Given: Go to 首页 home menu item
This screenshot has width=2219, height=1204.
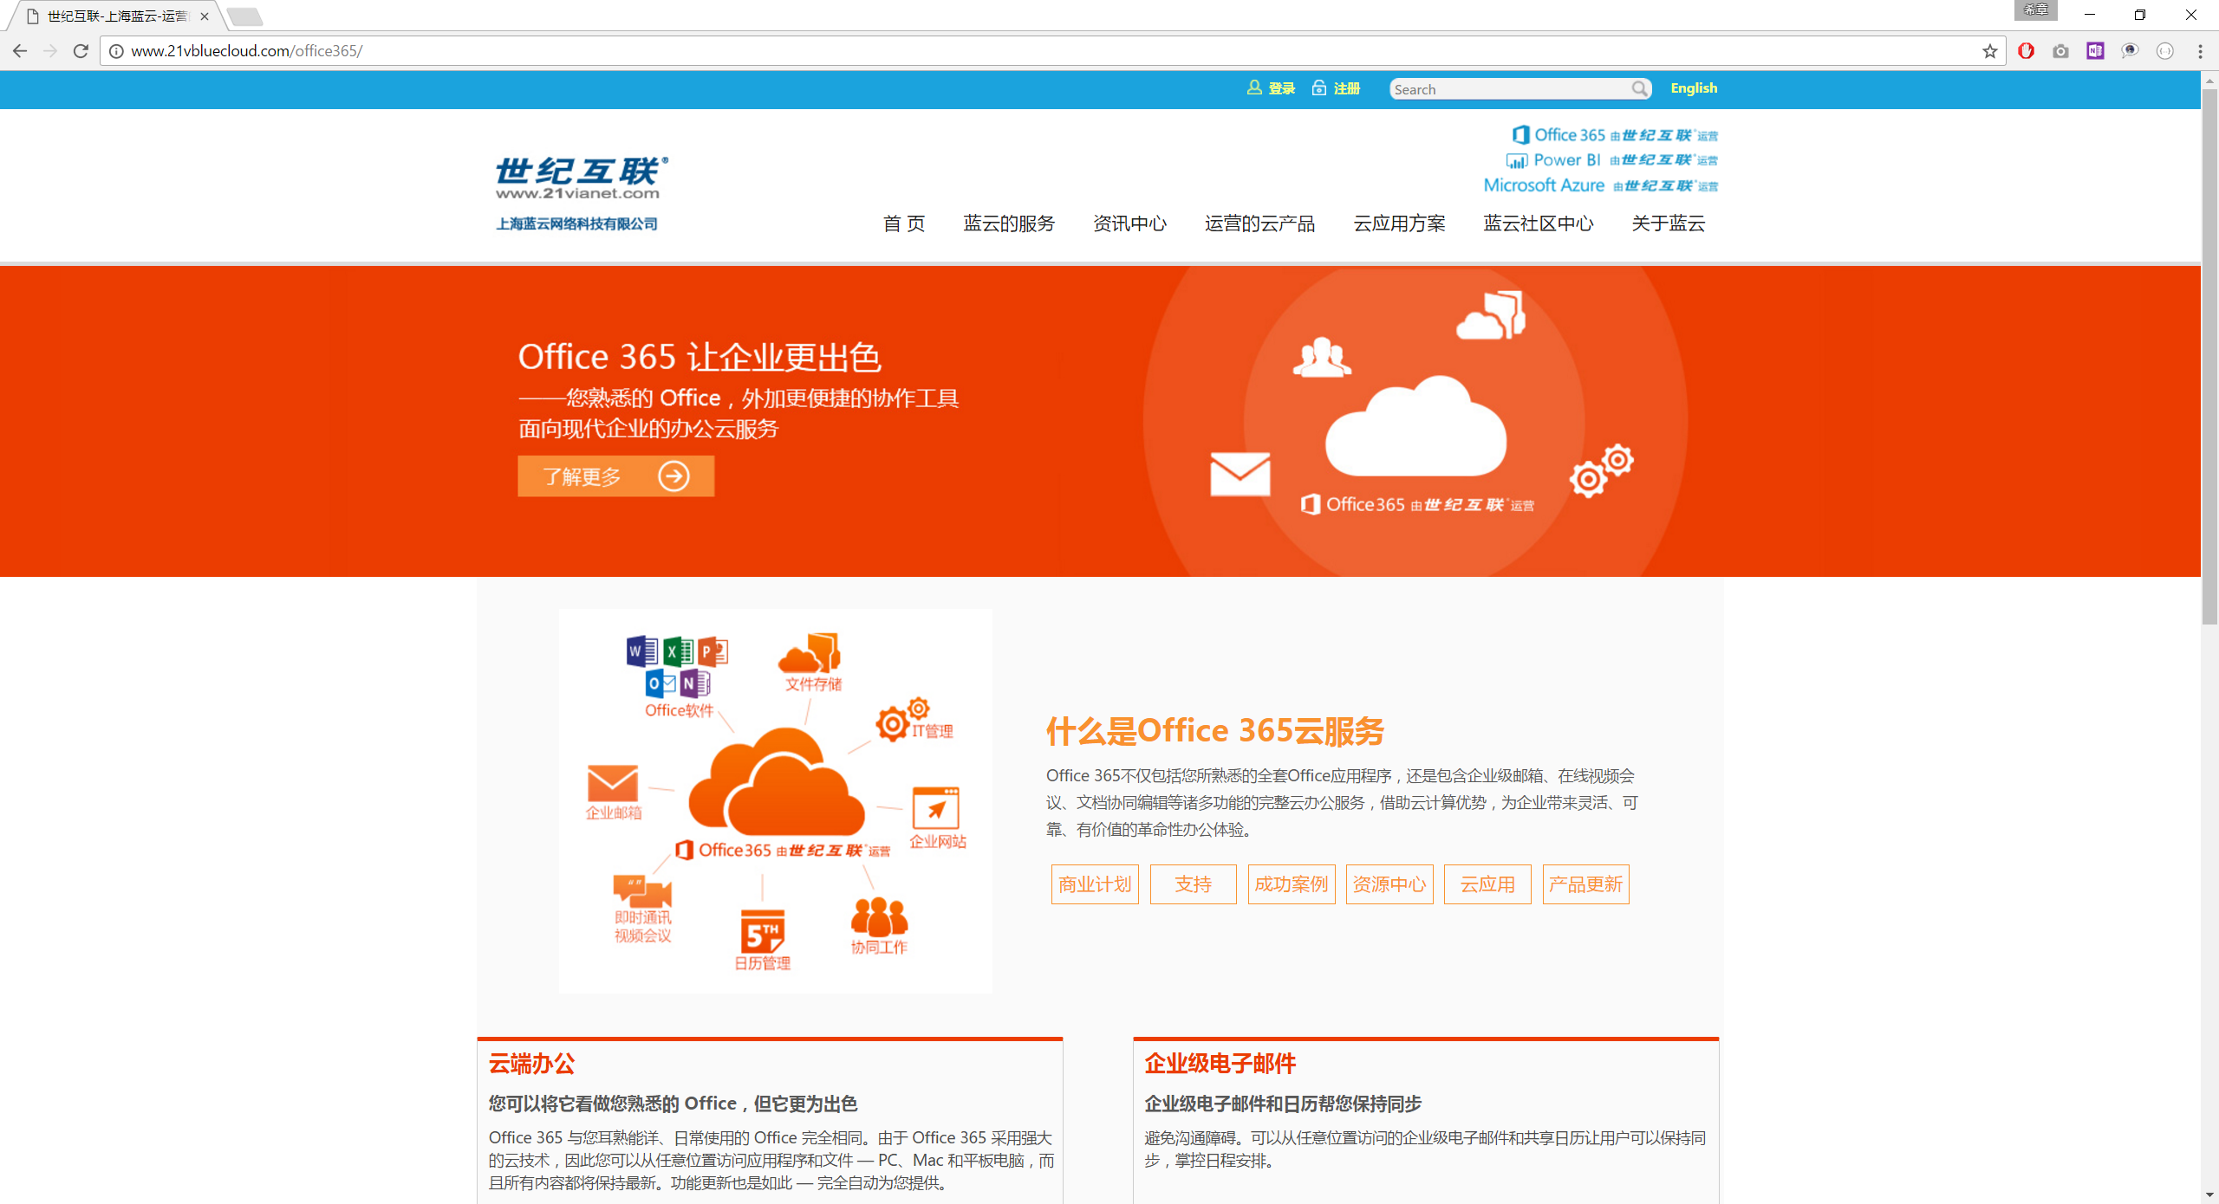Looking at the screenshot, I should [903, 223].
